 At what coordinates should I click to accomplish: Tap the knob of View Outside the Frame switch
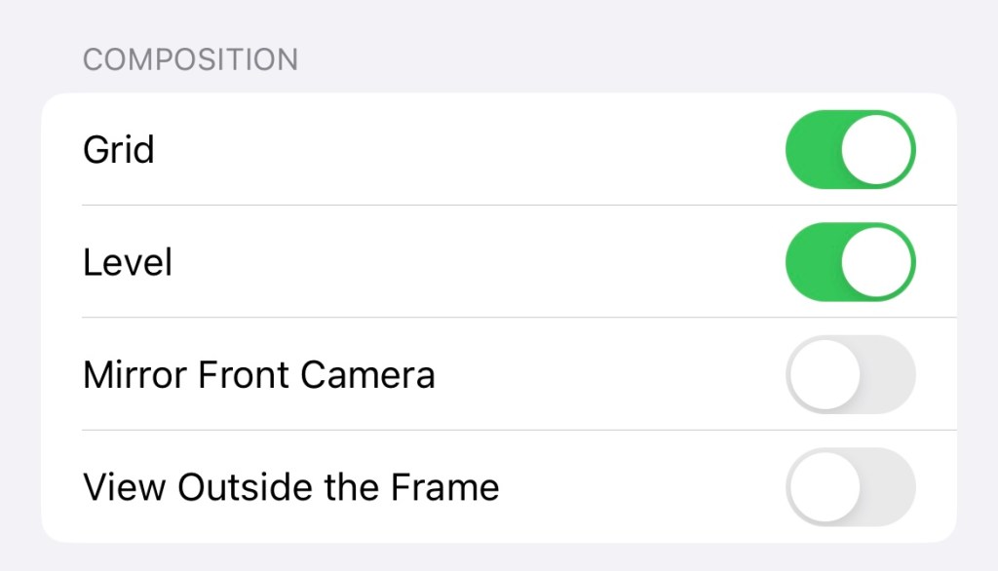click(825, 486)
